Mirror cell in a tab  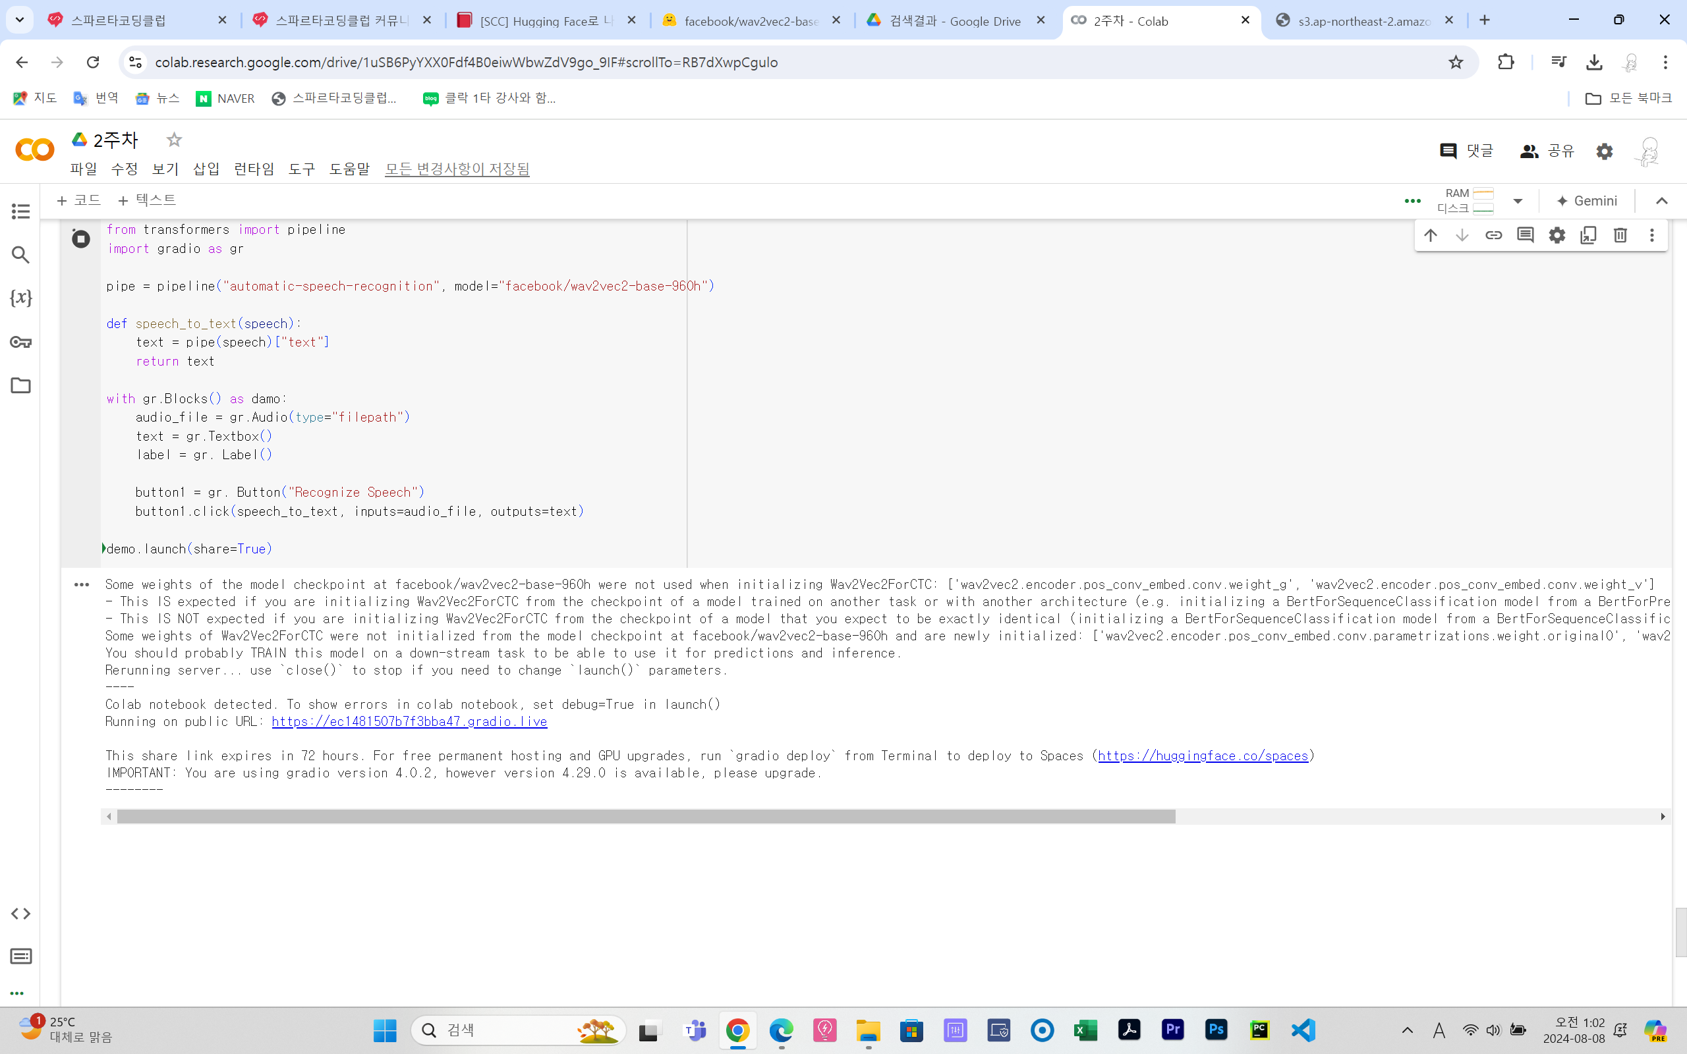pos(1588,236)
